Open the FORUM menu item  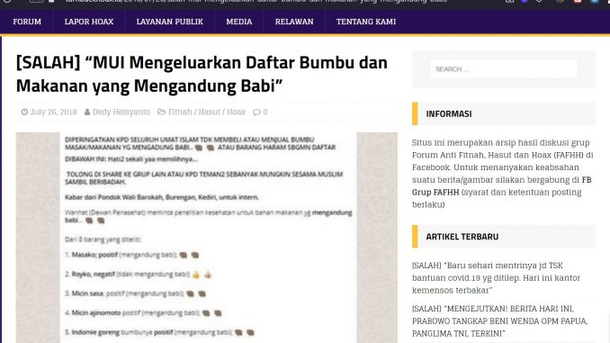(x=27, y=22)
